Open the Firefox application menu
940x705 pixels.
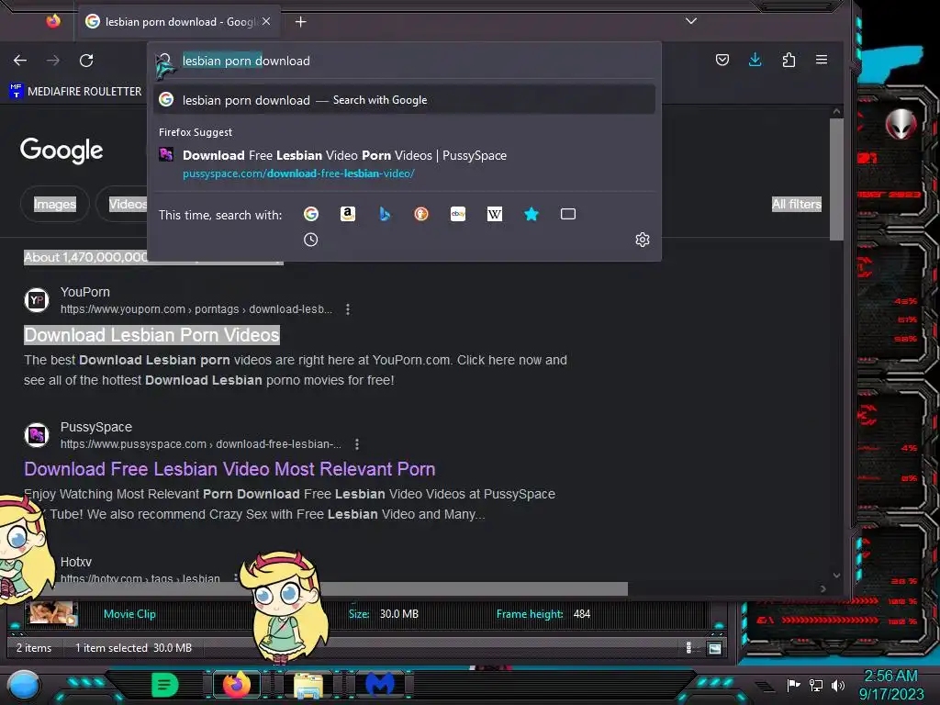[822, 60]
